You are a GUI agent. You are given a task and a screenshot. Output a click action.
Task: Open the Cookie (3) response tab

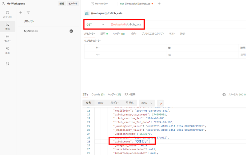click(x=98, y=95)
